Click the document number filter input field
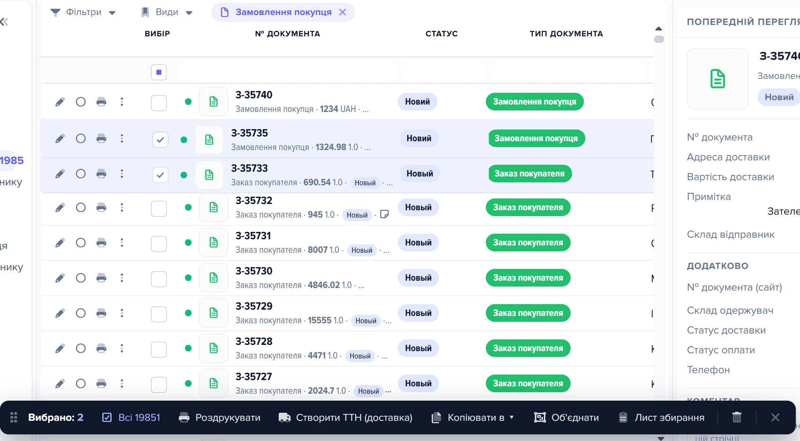 pyautogui.click(x=288, y=71)
